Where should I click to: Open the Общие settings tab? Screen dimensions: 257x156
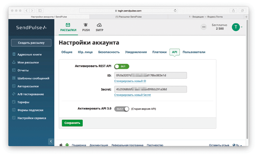[67, 52]
